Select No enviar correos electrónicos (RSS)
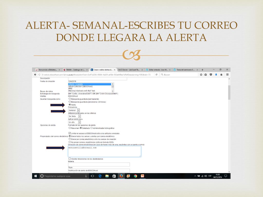Screen dimensions: 263x197 pos(70,142)
